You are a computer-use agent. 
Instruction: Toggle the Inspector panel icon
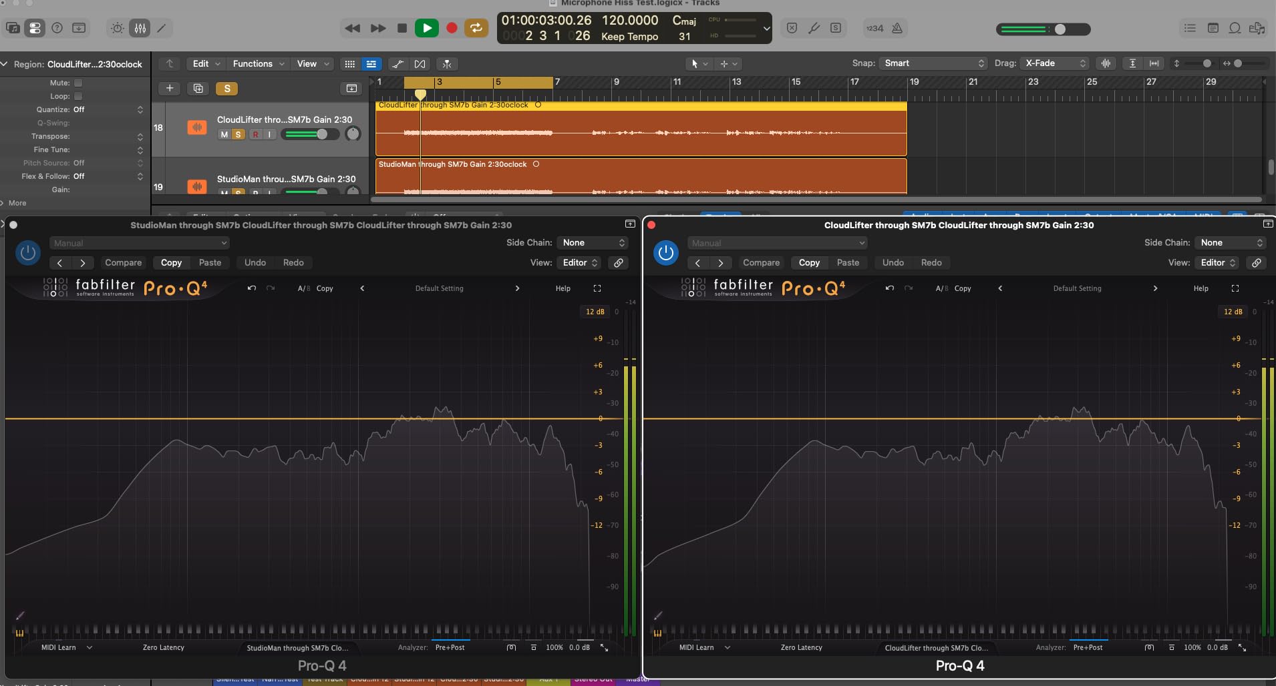[x=35, y=28]
